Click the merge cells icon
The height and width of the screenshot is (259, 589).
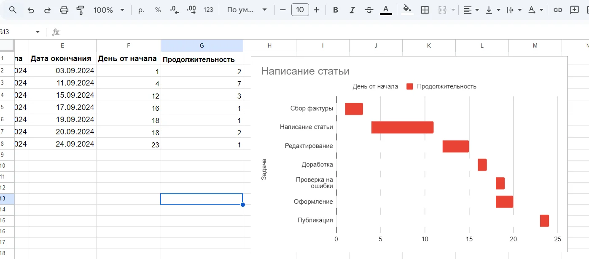[x=442, y=10]
